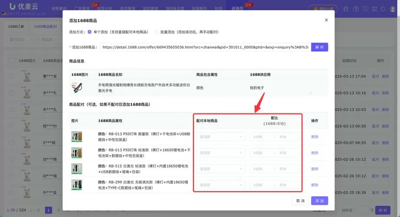This screenshot has height=217, width=400.
Task: Close the 添加1688商品 dialog
Action: pos(326,20)
